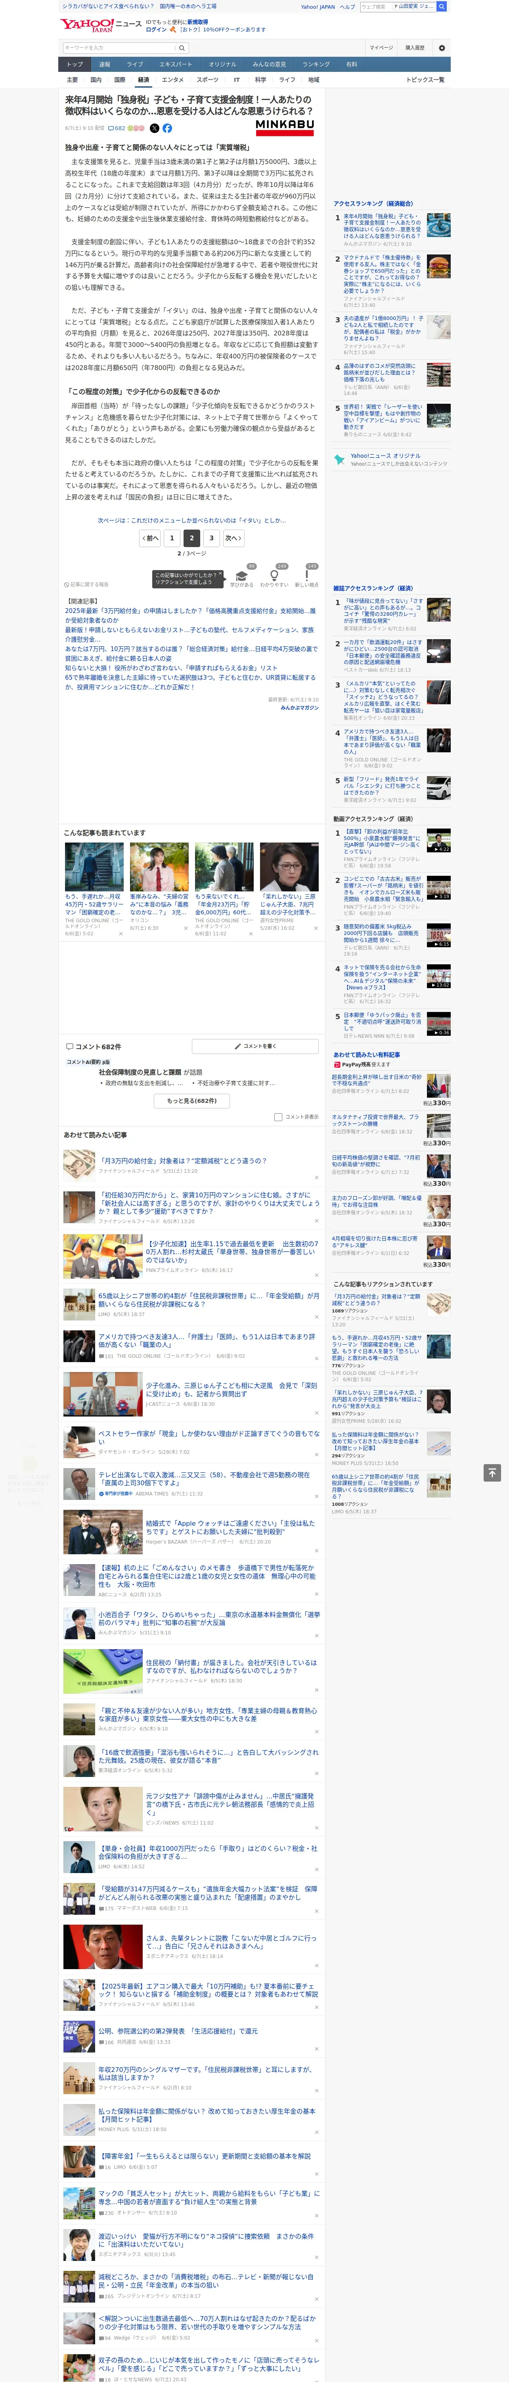Image resolution: width=509 pixels, height=2382 pixels.
Task: Click the Yahoo! JAPAN news logo
Action: pyautogui.click(x=101, y=25)
